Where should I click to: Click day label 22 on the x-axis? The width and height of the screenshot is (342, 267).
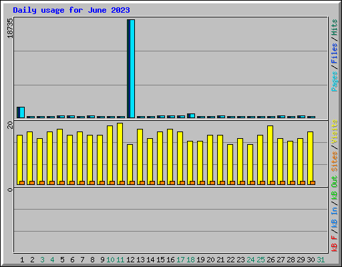[x=230, y=260]
